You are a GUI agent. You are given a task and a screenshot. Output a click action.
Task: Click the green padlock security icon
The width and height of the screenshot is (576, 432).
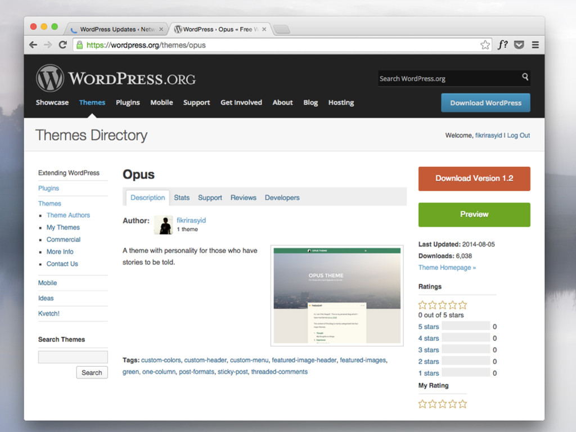click(79, 45)
